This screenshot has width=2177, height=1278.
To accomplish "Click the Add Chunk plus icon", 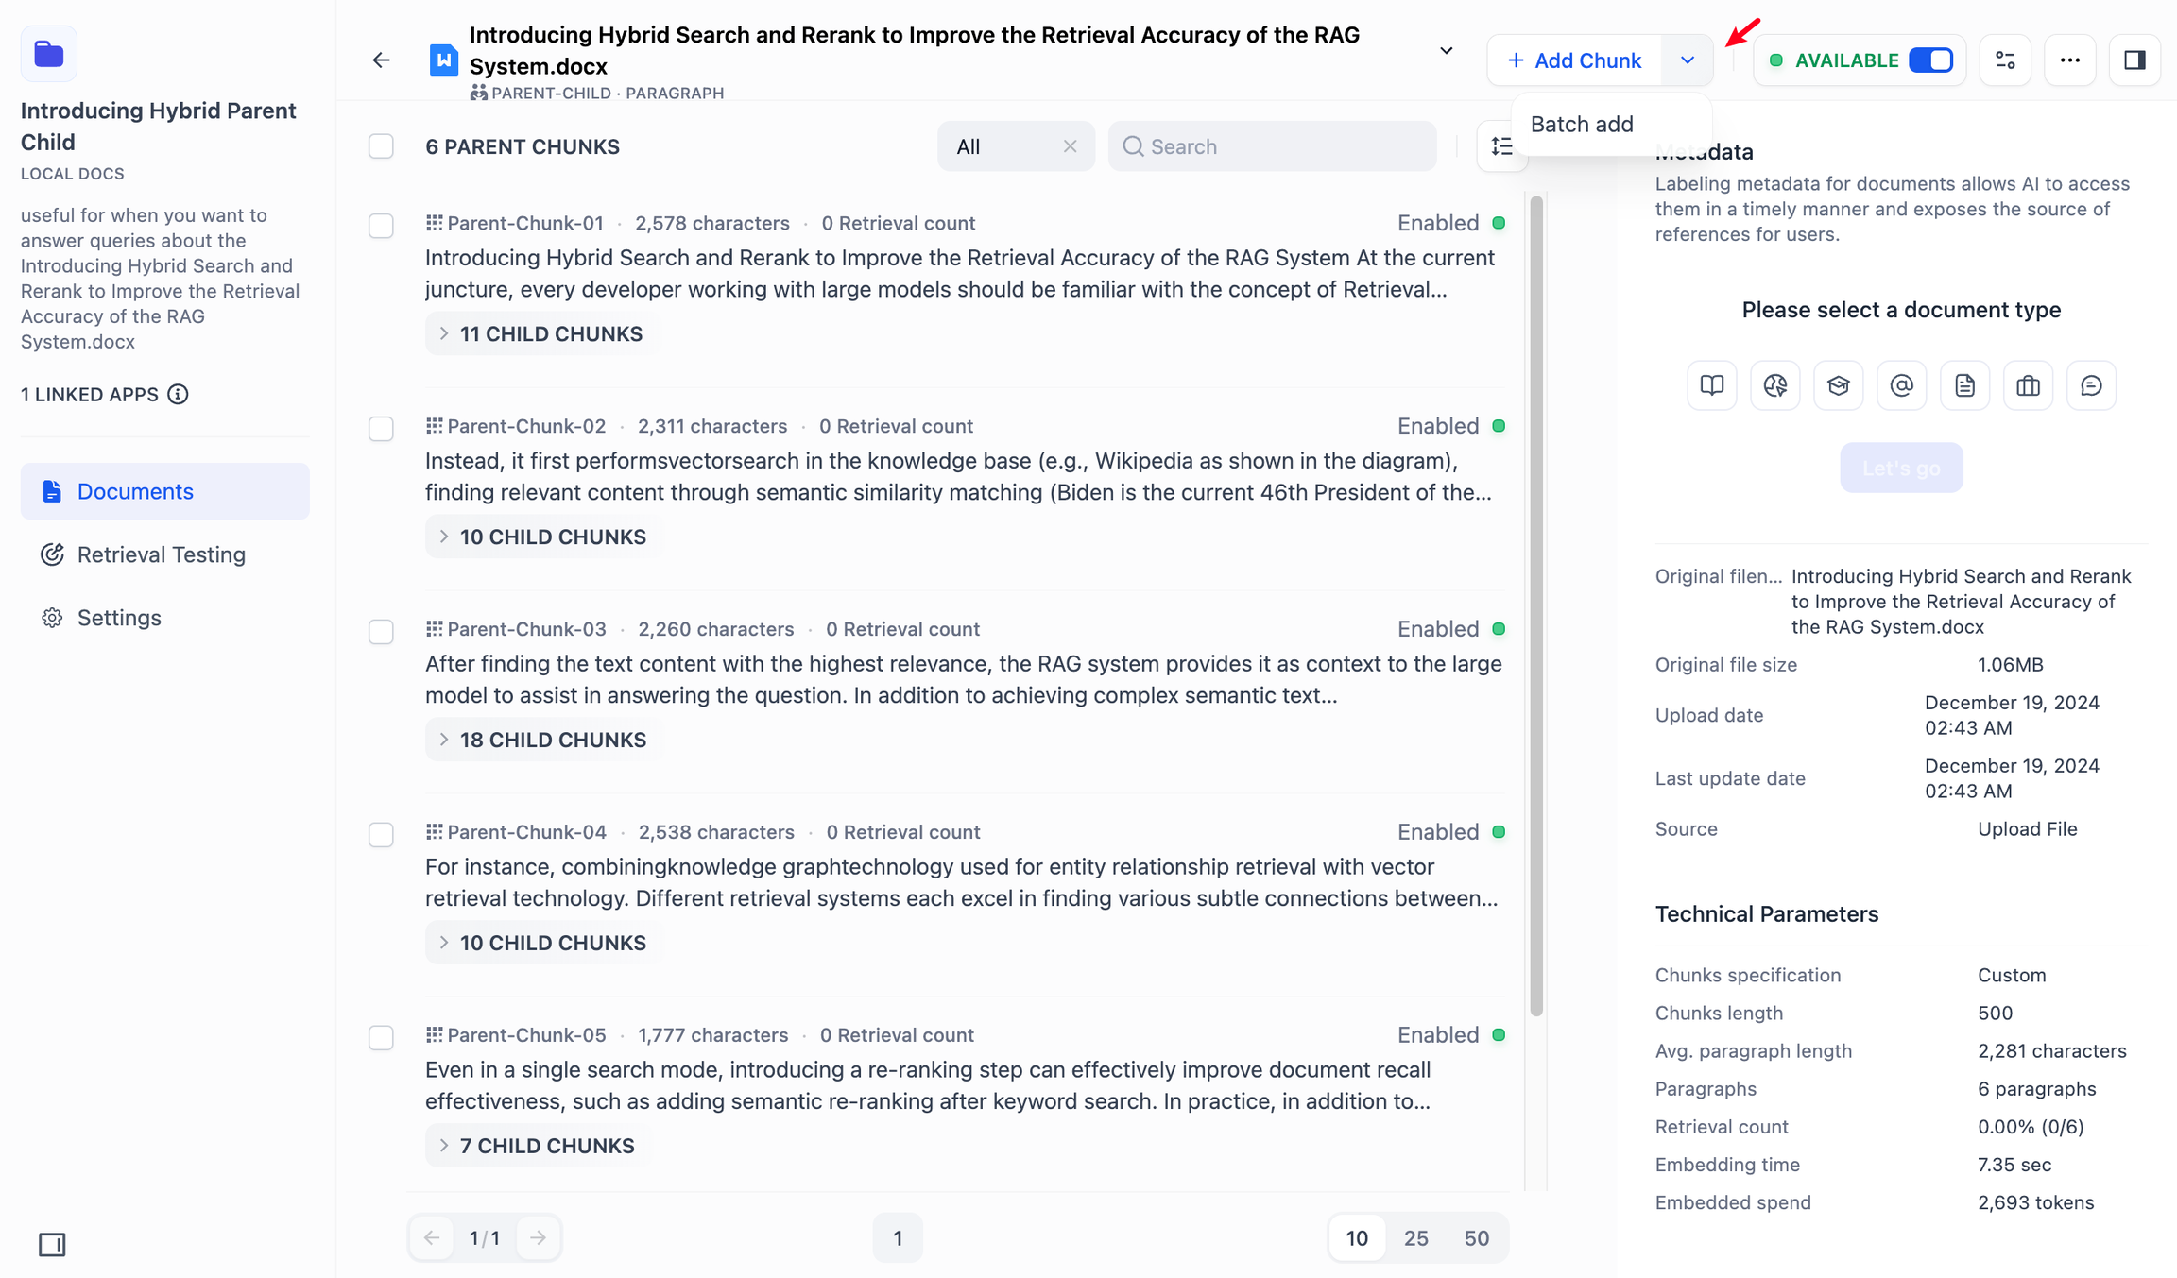I will [1516, 60].
